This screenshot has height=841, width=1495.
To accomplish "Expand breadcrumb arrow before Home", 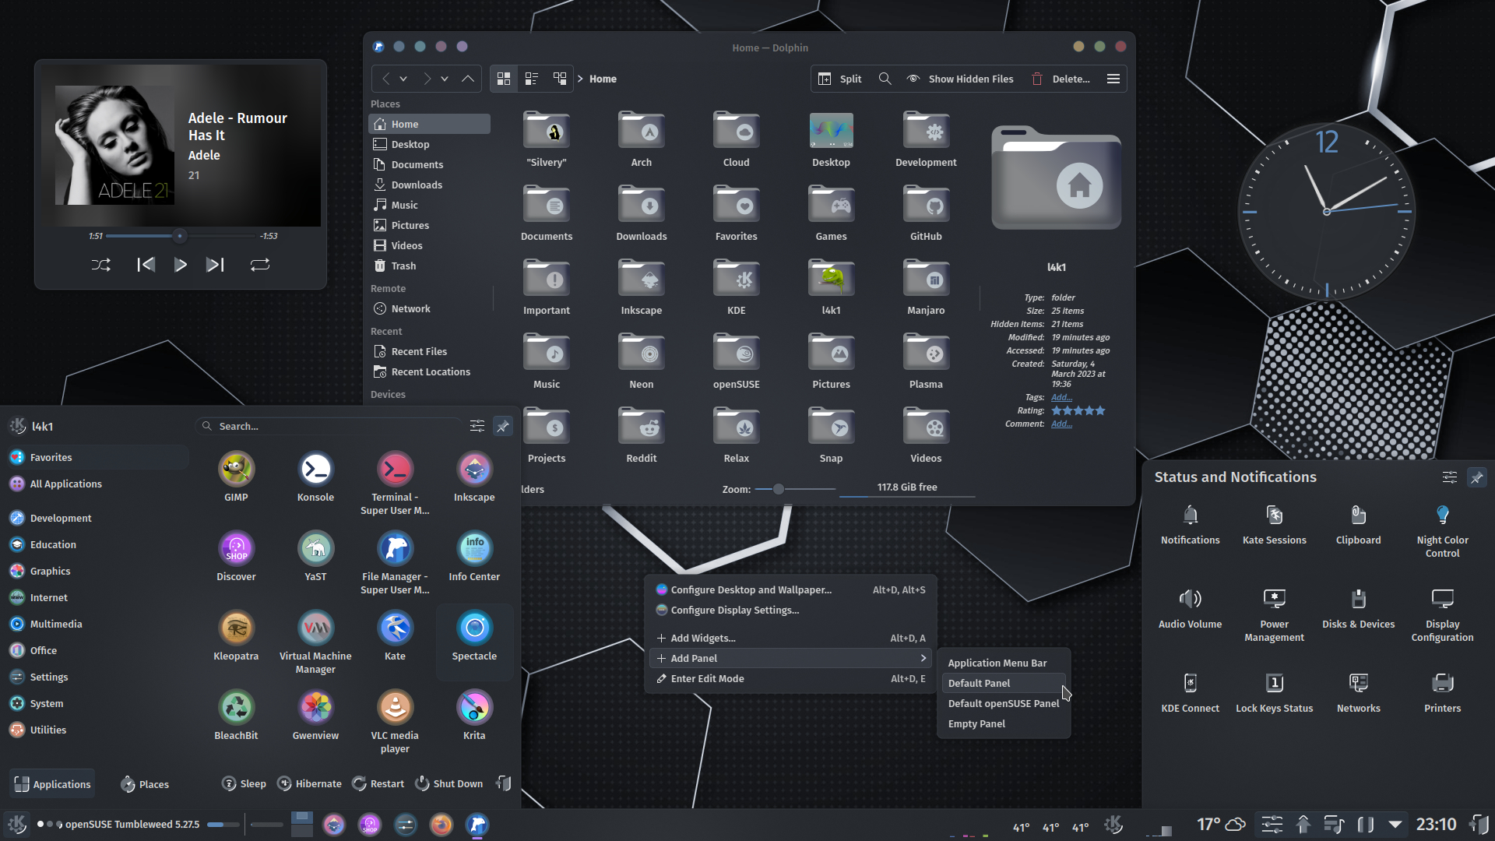I will click(580, 79).
